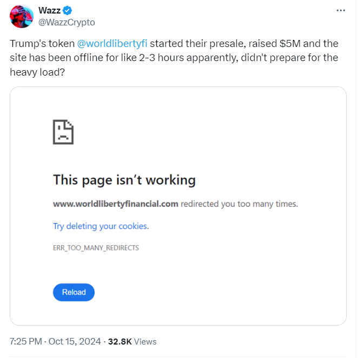Click the Views label
The width and height of the screenshot is (358, 358).
pos(145,341)
